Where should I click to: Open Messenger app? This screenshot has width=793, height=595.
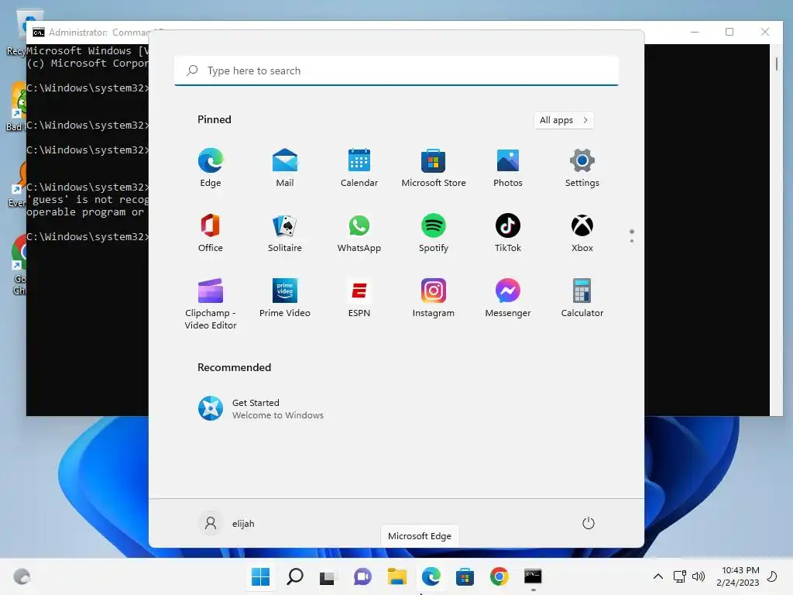[x=508, y=298]
